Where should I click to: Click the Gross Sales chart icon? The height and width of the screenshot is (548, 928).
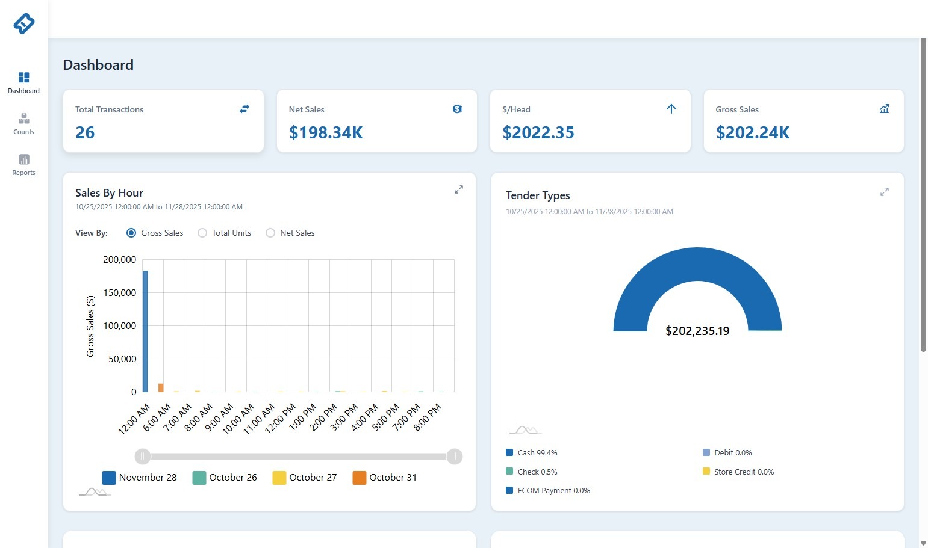pos(884,109)
